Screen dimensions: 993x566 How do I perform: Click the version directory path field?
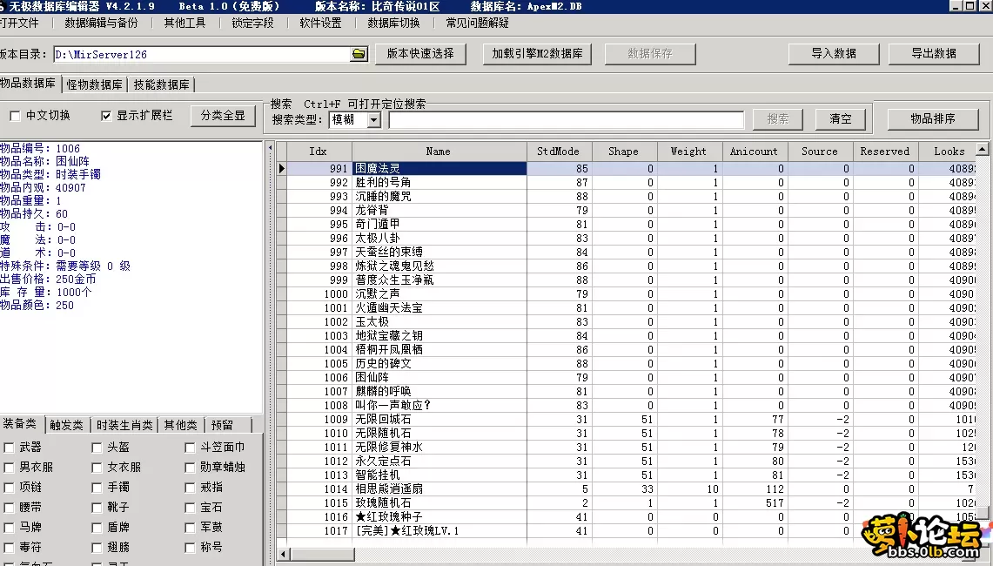(202, 55)
